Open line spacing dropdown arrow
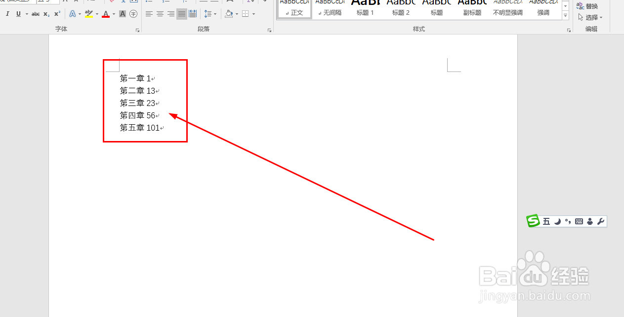Viewport: 624px width, 317px height. (215, 14)
